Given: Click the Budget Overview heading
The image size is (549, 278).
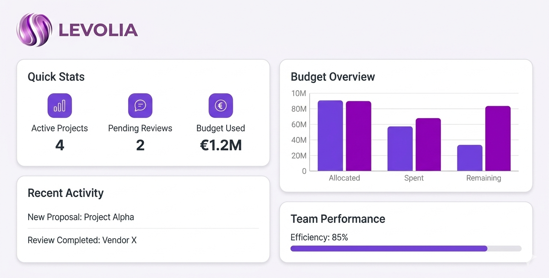Looking at the screenshot, I should (x=333, y=77).
